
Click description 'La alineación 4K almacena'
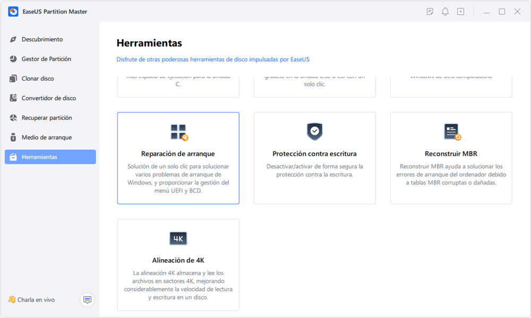[178, 285]
